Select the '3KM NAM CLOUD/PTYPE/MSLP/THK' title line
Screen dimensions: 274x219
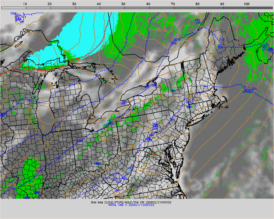(131, 202)
